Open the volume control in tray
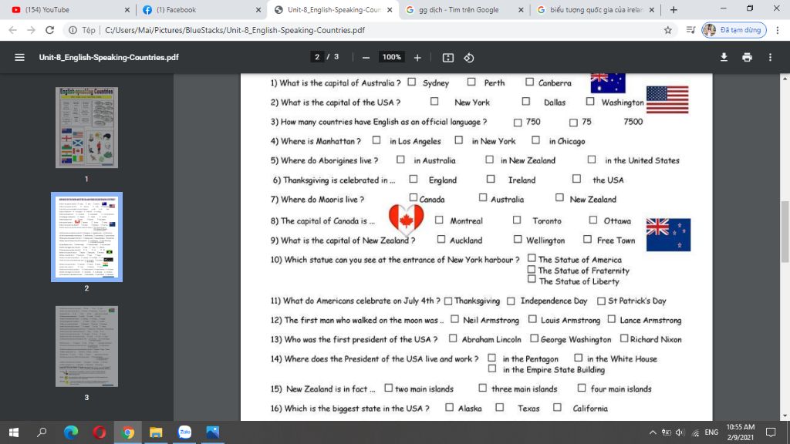The height and width of the screenshot is (444, 790). [x=680, y=432]
